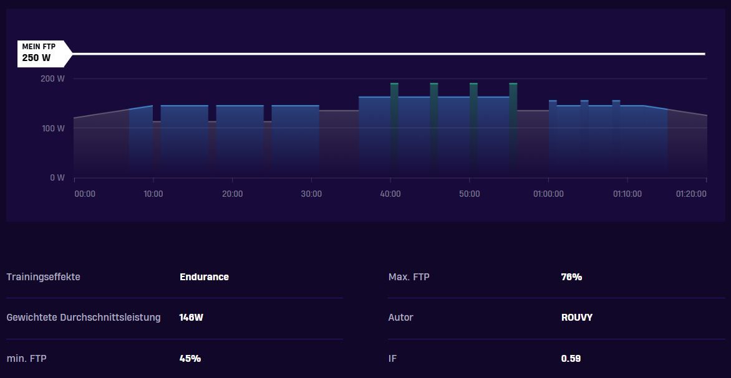Click the blue block between 10:00 and 20:00
Screen dimensions: 731x378
point(185,141)
